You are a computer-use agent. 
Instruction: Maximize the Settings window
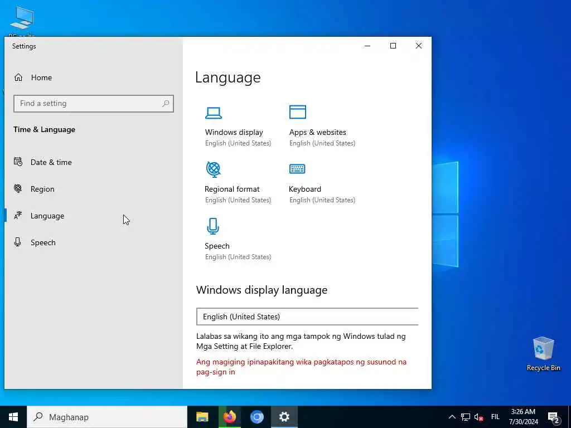tap(393, 46)
